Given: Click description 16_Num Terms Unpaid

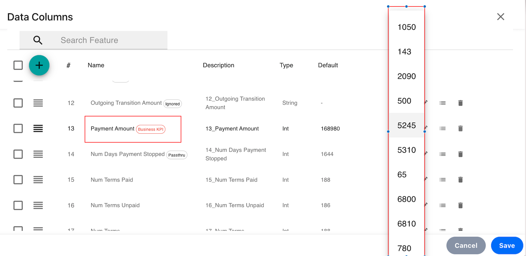Looking at the screenshot, I should click(x=235, y=205).
